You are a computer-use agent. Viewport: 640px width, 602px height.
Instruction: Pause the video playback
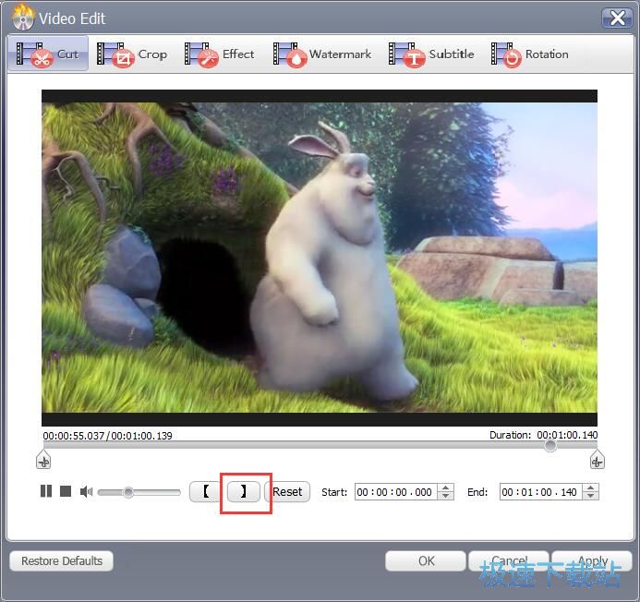coord(46,491)
